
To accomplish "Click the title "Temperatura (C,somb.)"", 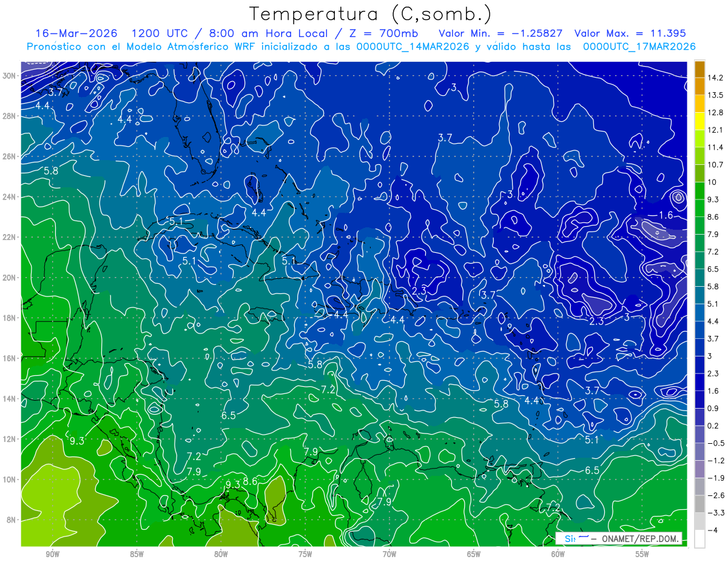I will coord(371,14).
